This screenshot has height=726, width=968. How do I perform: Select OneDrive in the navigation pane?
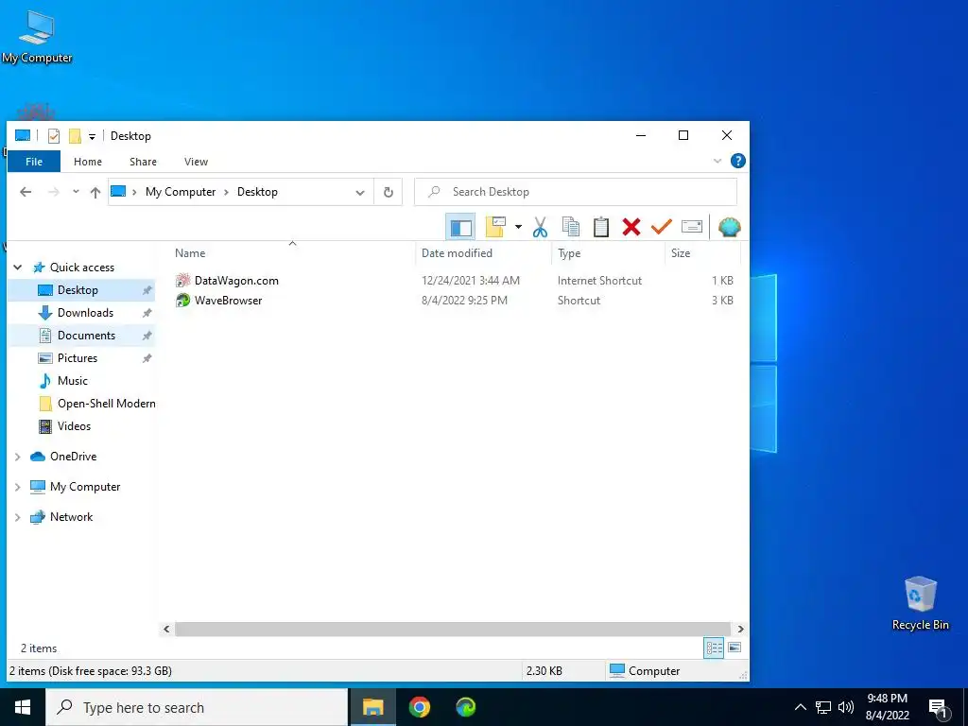click(73, 457)
